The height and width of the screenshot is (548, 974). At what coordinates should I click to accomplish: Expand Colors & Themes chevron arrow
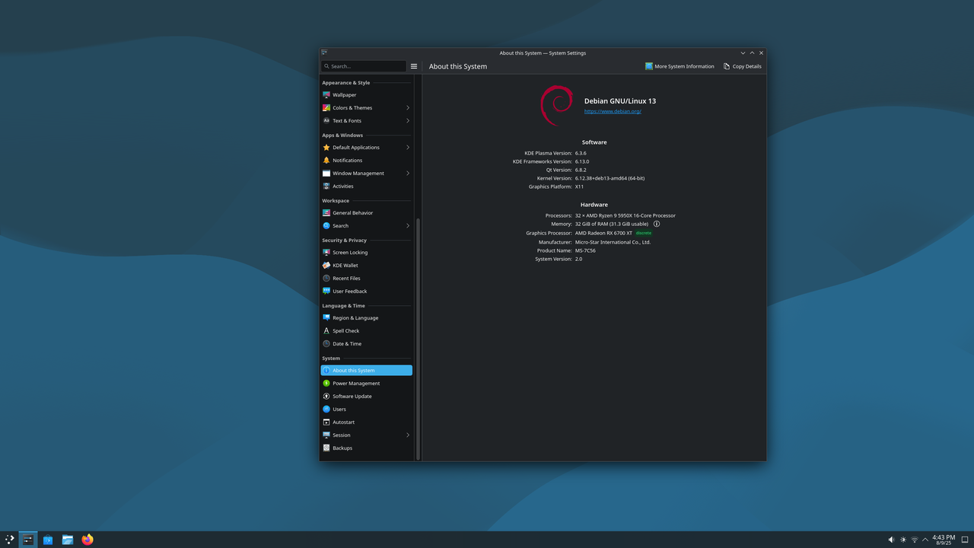(408, 108)
